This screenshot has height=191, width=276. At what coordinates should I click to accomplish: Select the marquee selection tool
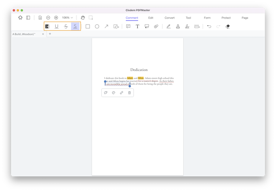pyautogui.click(x=91, y=17)
